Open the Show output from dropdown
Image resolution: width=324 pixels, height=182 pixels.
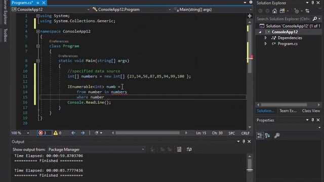click(96, 150)
